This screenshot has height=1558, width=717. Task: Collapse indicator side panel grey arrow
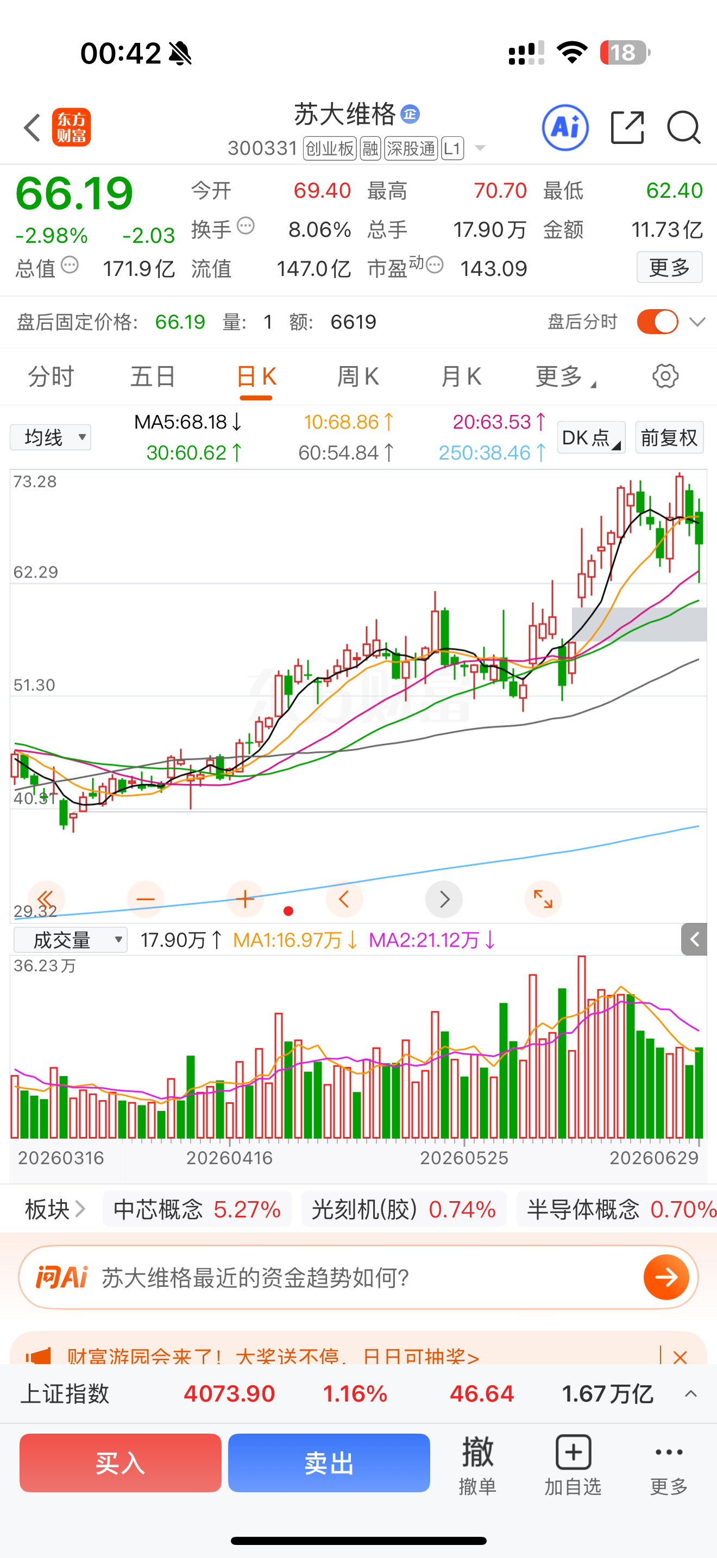[694, 939]
